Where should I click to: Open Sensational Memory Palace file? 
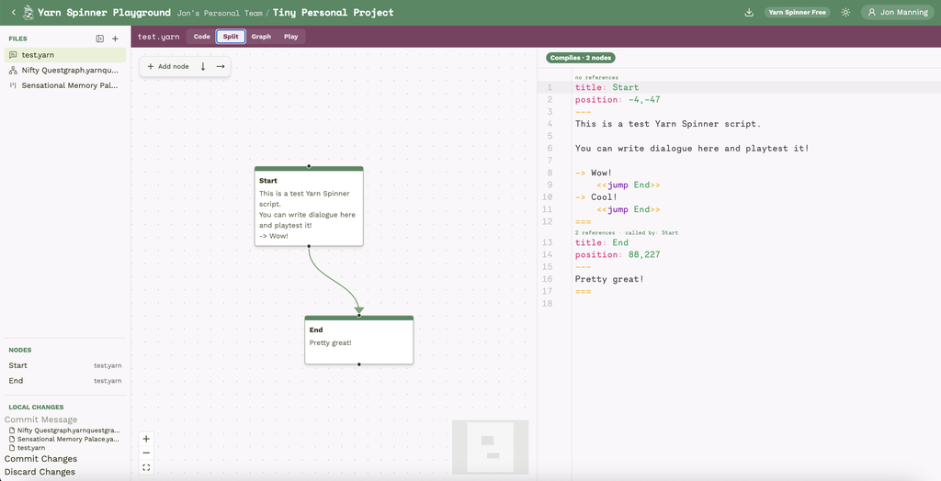[65, 85]
